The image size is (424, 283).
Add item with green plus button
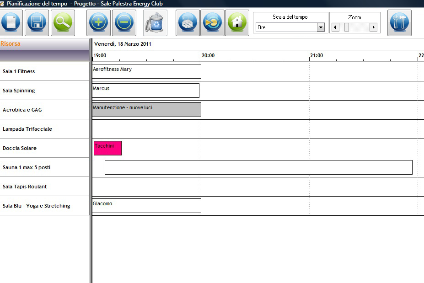[x=98, y=23]
